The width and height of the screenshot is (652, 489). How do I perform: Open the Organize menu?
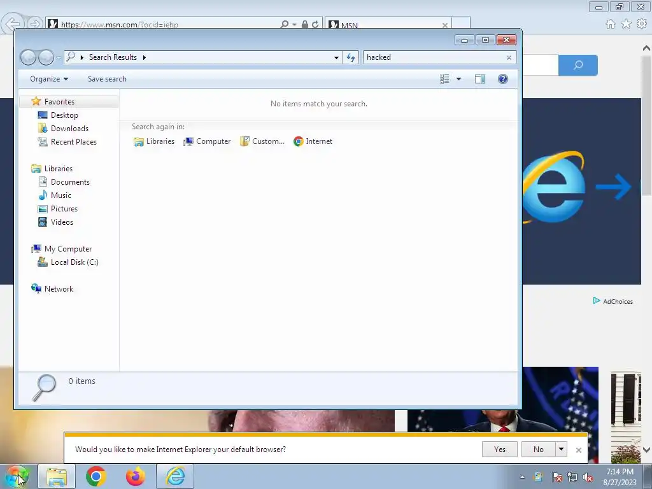[49, 79]
